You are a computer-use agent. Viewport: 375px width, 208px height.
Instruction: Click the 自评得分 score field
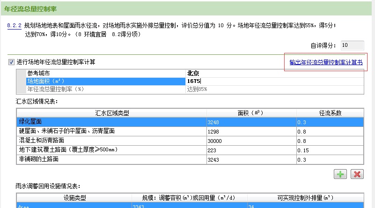coord(352,45)
